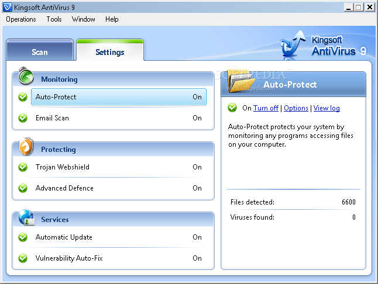Click green check icon beside Auto-Protect row
378x284 pixels.
(23, 97)
